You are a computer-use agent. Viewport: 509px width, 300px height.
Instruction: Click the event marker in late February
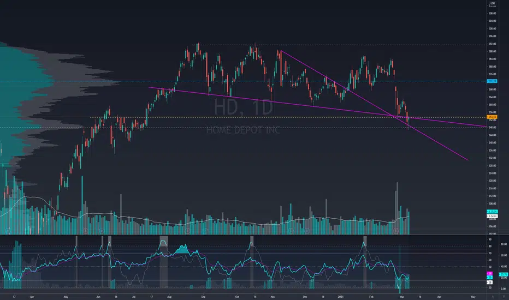(396, 231)
